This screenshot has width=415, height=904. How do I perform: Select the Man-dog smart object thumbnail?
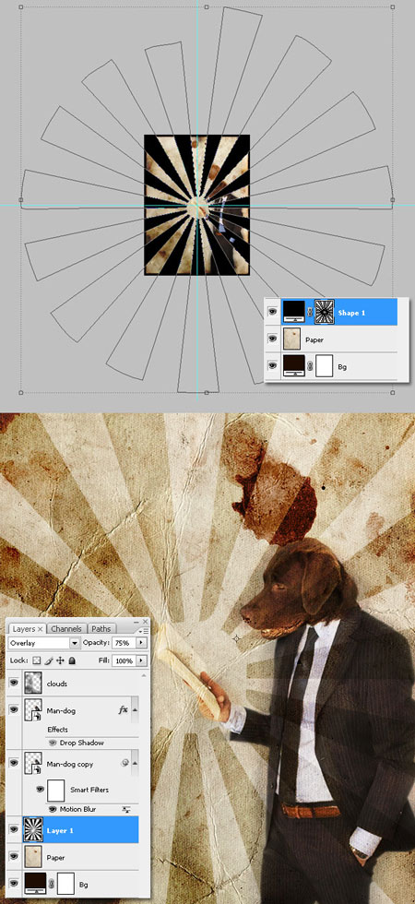33,710
